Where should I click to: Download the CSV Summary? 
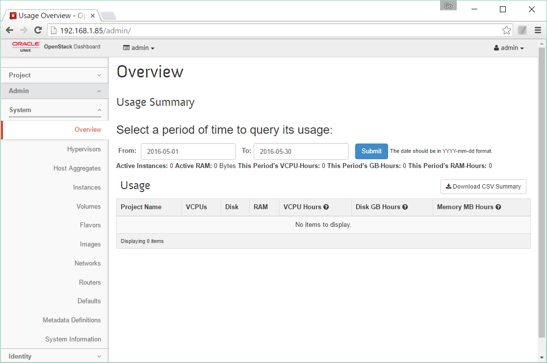pyautogui.click(x=483, y=187)
